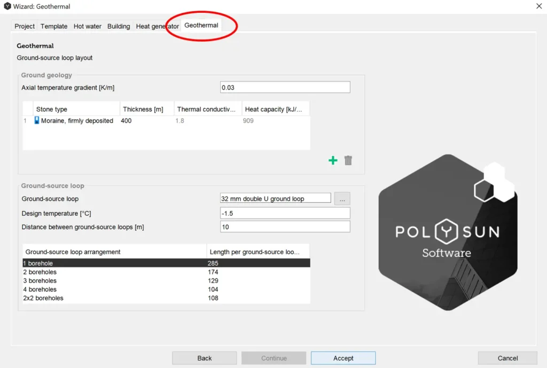The height and width of the screenshot is (368, 547).
Task: Click the axial temperature gradient field
Action: pos(285,88)
